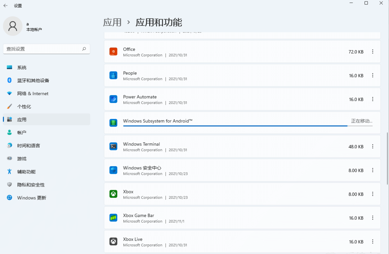This screenshot has height=254, width=389.
Task: Click the Xbox Game Bar icon
Action: tap(113, 218)
